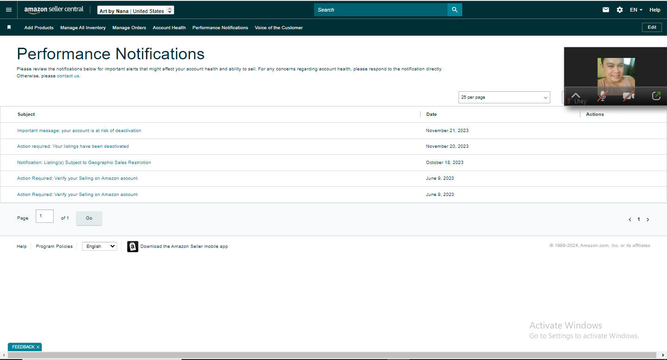
Task: Click the Amazon Seller Central logo
Action: 54,10
